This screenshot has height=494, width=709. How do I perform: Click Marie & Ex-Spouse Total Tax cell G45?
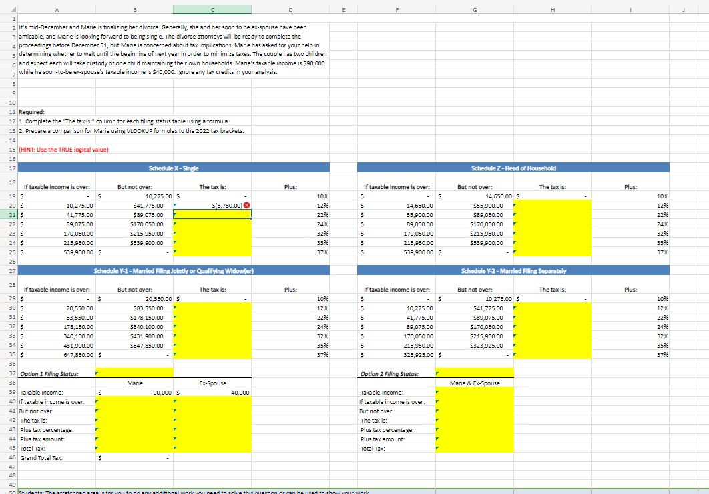point(475,449)
